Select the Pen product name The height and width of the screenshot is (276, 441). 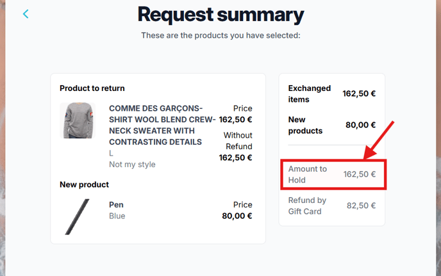[x=116, y=205]
